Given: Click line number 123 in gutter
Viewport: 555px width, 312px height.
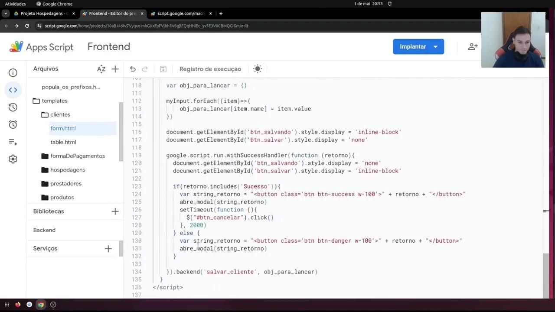Looking at the screenshot, I should [x=136, y=187].
